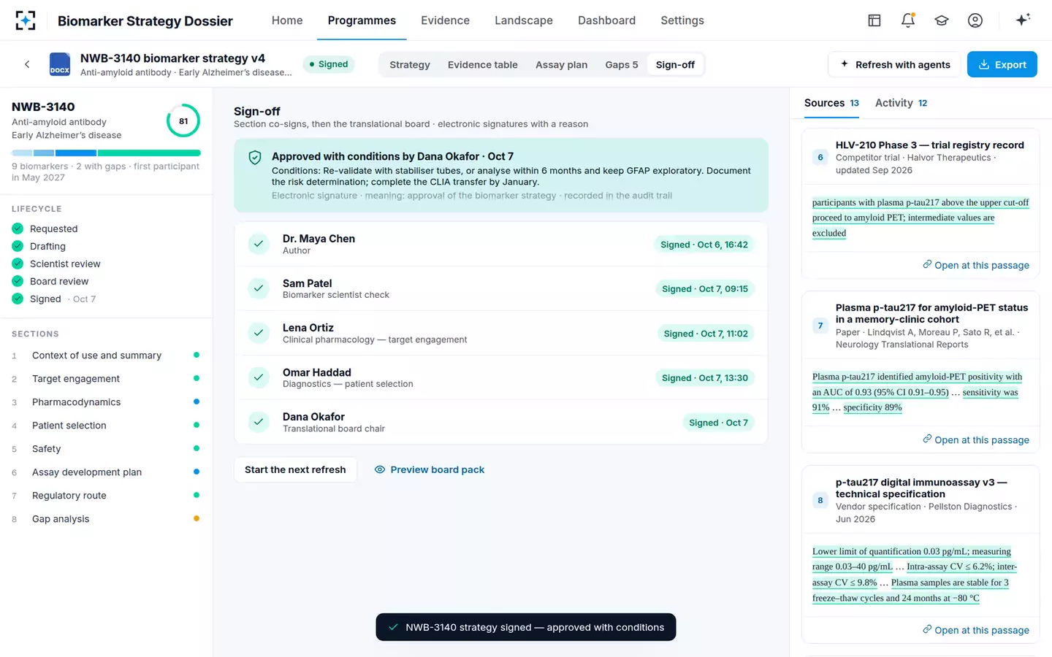Click source number 8 badge

(x=820, y=500)
